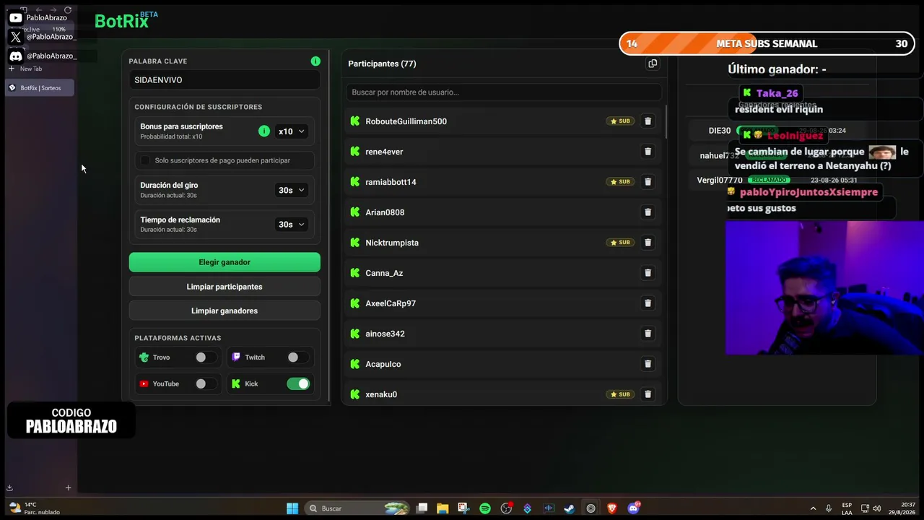Click the Windows taskbar Buscar search box

[x=358, y=508]
